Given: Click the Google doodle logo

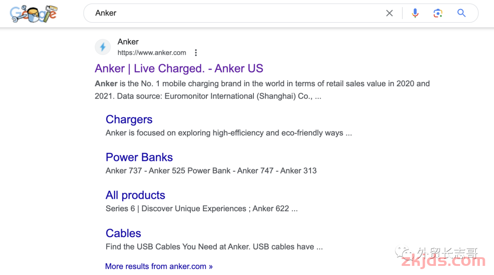Looking at the screenshot, I should pyautogui.click(x=33, y=14).
